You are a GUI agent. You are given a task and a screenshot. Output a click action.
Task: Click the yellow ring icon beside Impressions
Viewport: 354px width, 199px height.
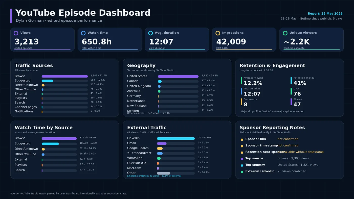click(218, 33)
